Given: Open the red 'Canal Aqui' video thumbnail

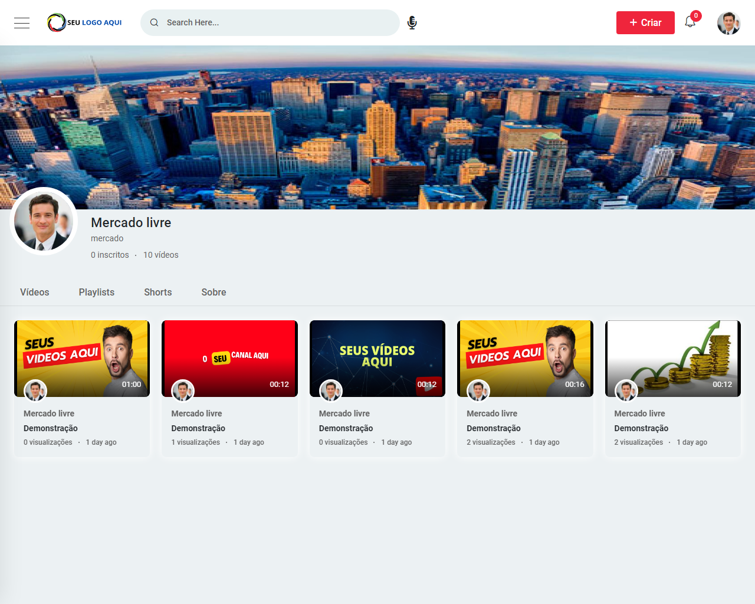Looking at the screenshot, I should 229,354.
